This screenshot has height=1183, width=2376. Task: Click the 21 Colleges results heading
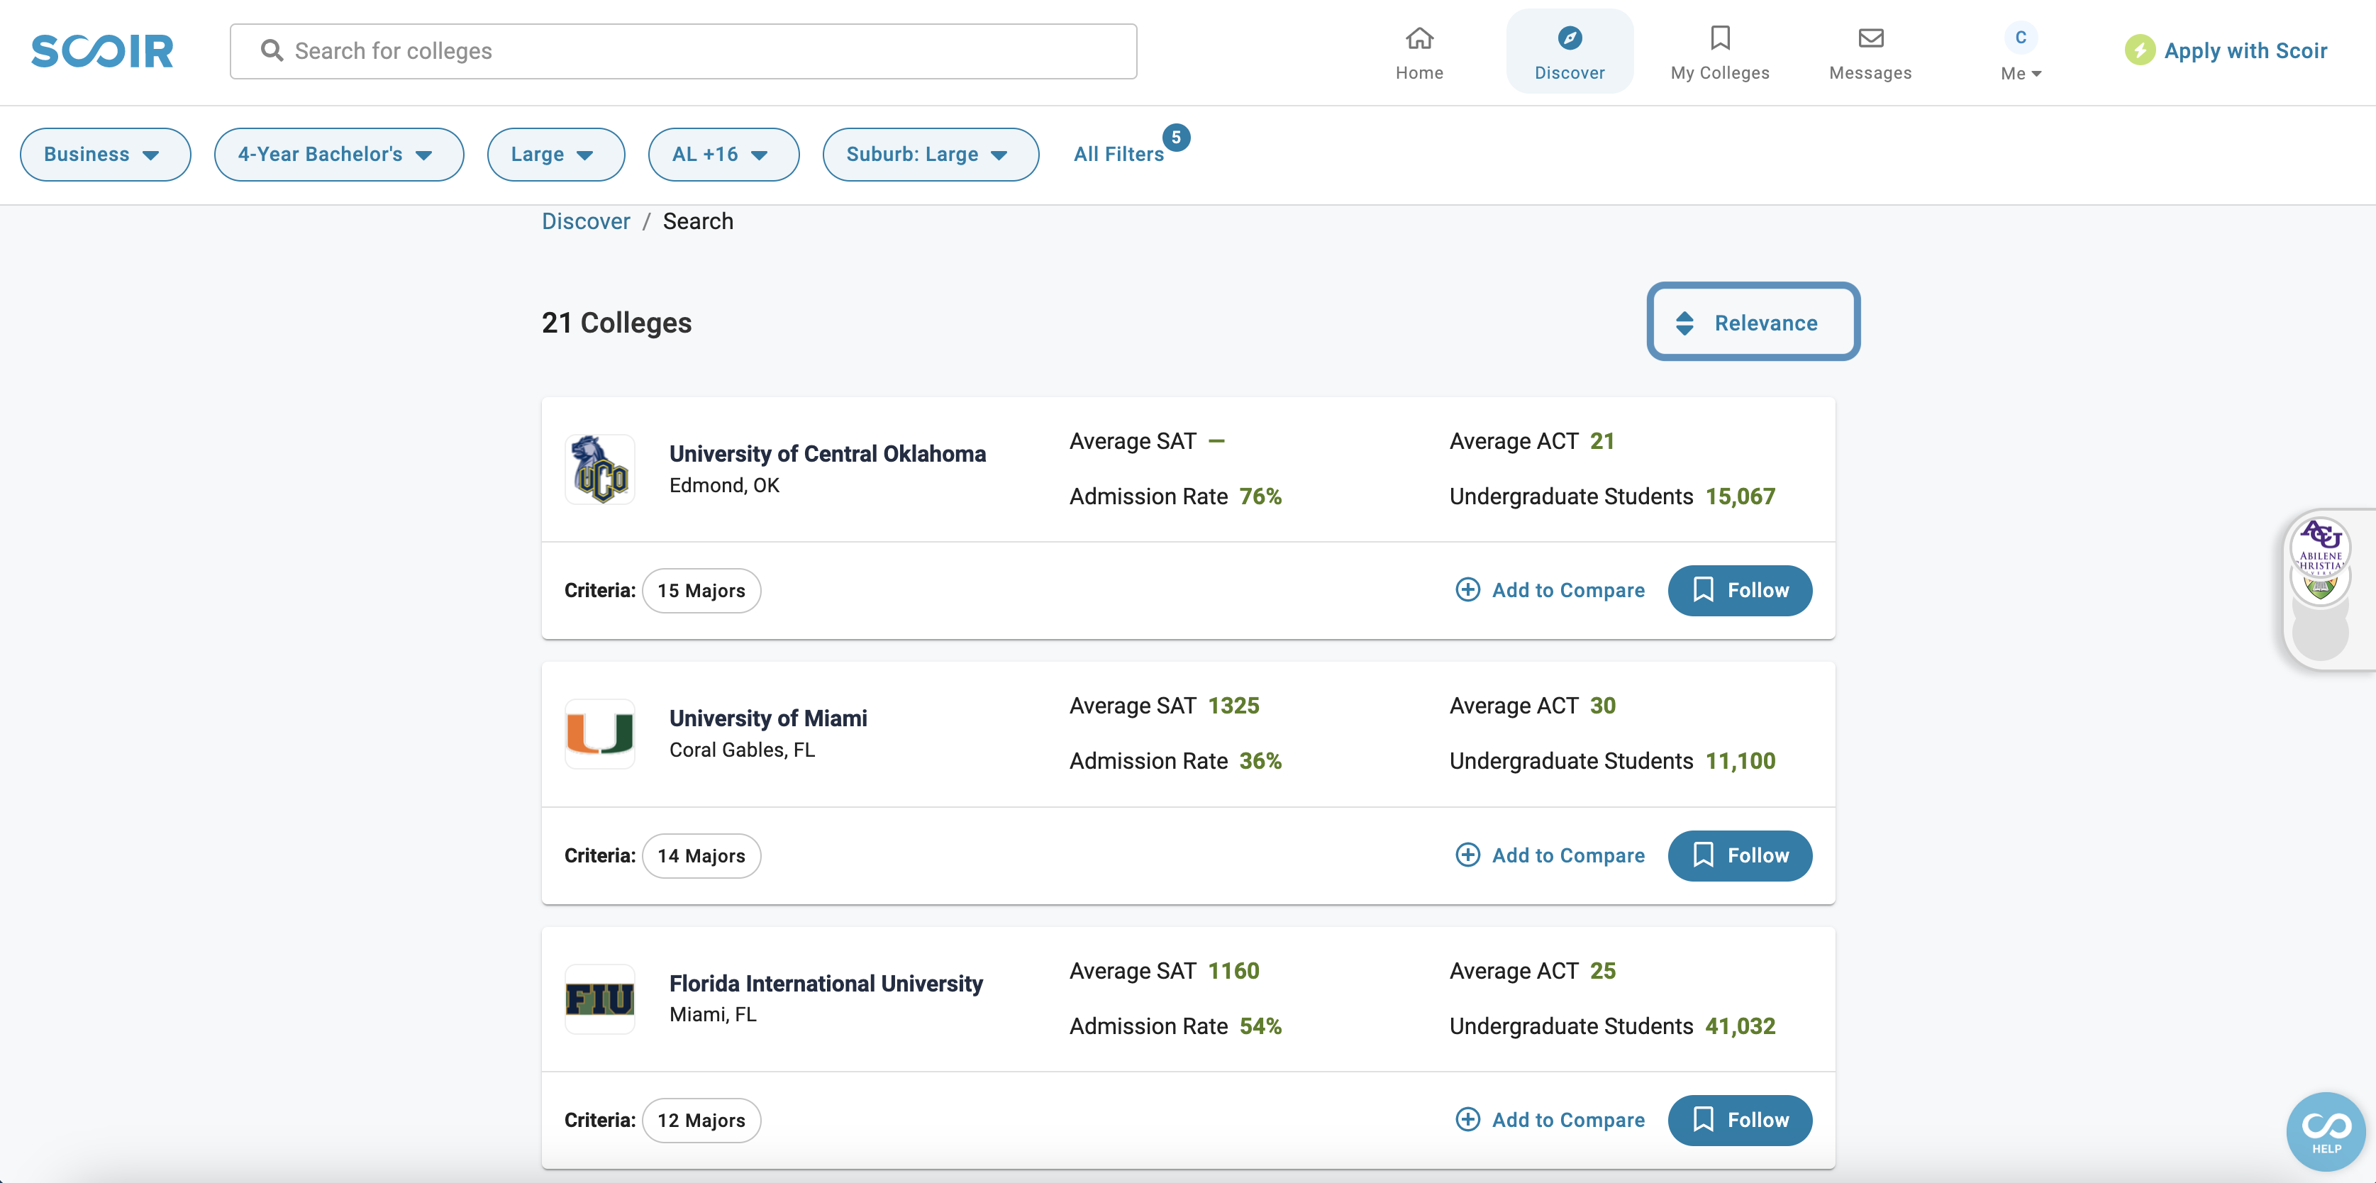[x=616, y=323]
